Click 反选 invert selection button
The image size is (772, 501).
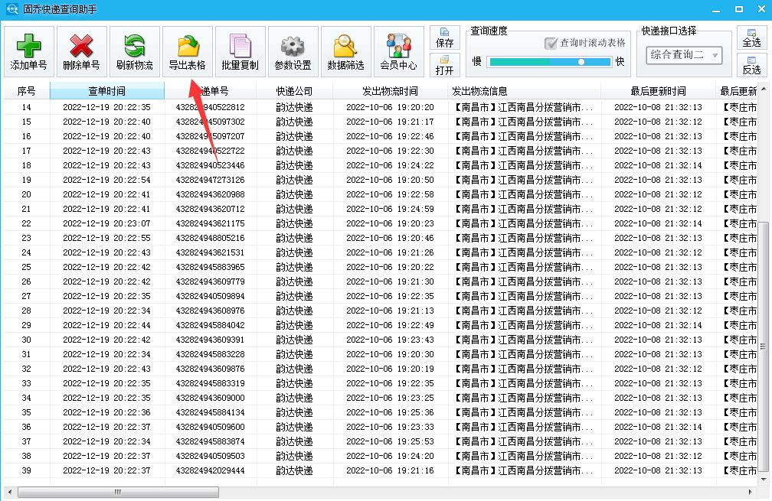[x=752, y=65]
